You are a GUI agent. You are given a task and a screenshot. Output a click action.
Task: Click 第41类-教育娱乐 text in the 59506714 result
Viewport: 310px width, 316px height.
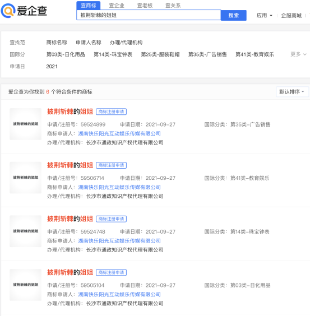[x=249, y=178]
